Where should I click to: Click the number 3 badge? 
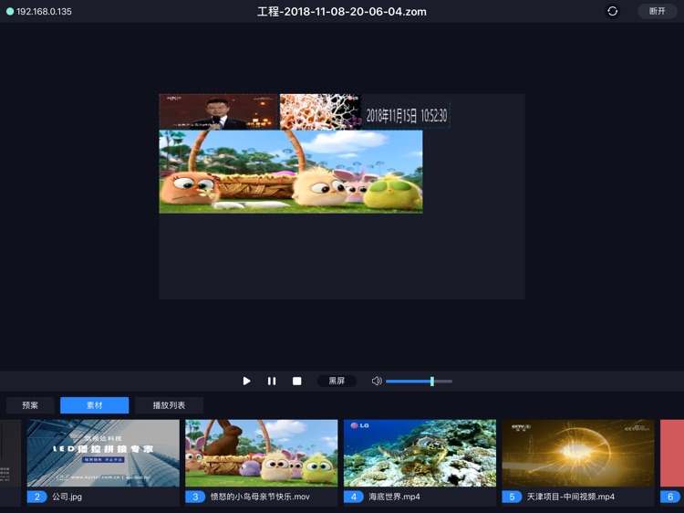pyautogui.click(x=195, y=497)
